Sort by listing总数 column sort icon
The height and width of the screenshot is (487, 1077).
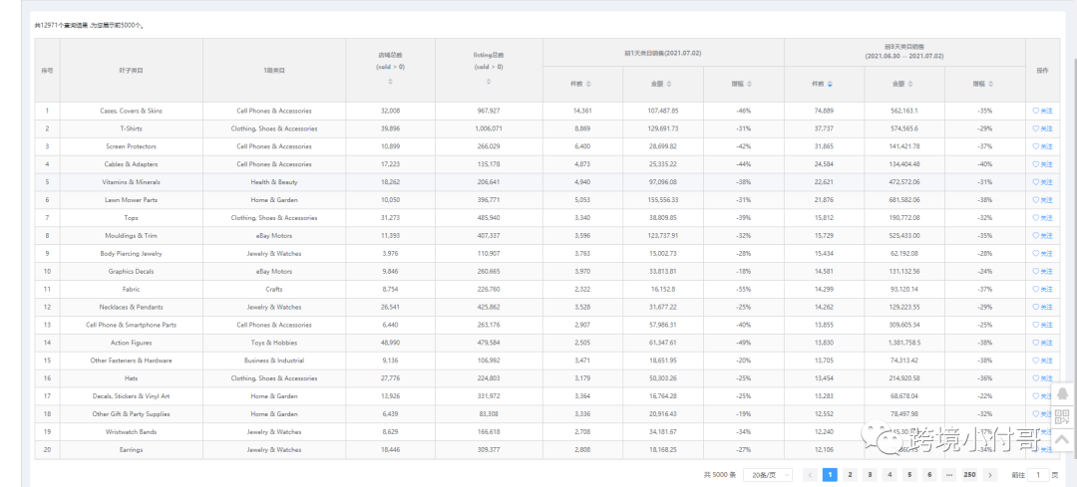(x=489, y=83)
